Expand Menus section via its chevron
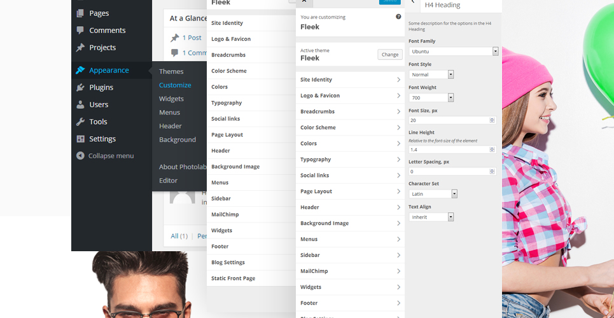614x318 pixels. (x=398, y=239)
